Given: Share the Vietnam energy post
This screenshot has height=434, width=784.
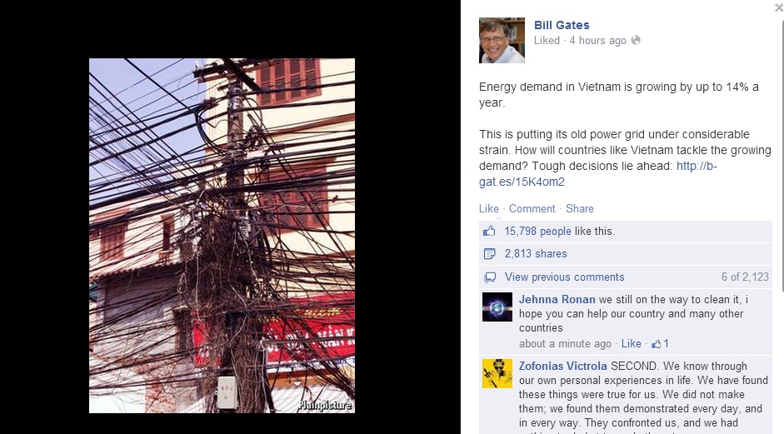Looking at the screenshot, I should pos(580,208).
